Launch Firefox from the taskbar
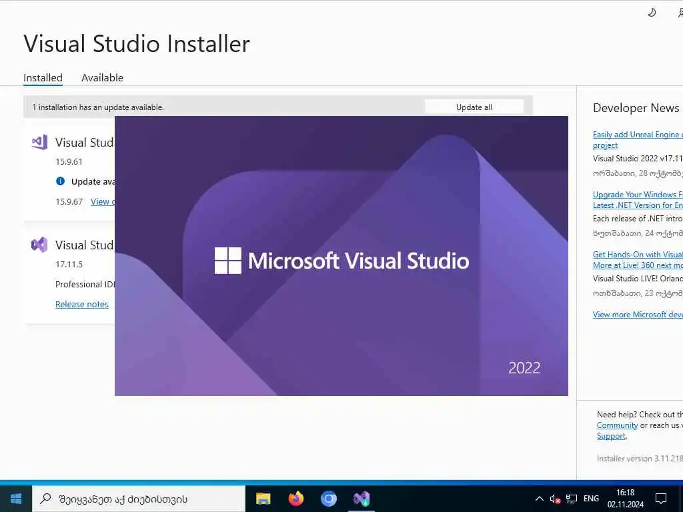This screenshot has width=683, height=512. pos(295,499)
